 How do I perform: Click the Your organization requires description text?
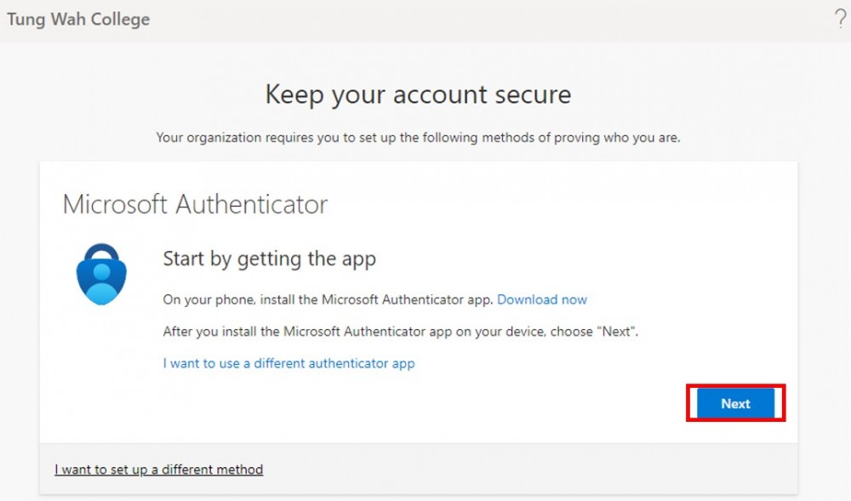[x=418, y=138]
